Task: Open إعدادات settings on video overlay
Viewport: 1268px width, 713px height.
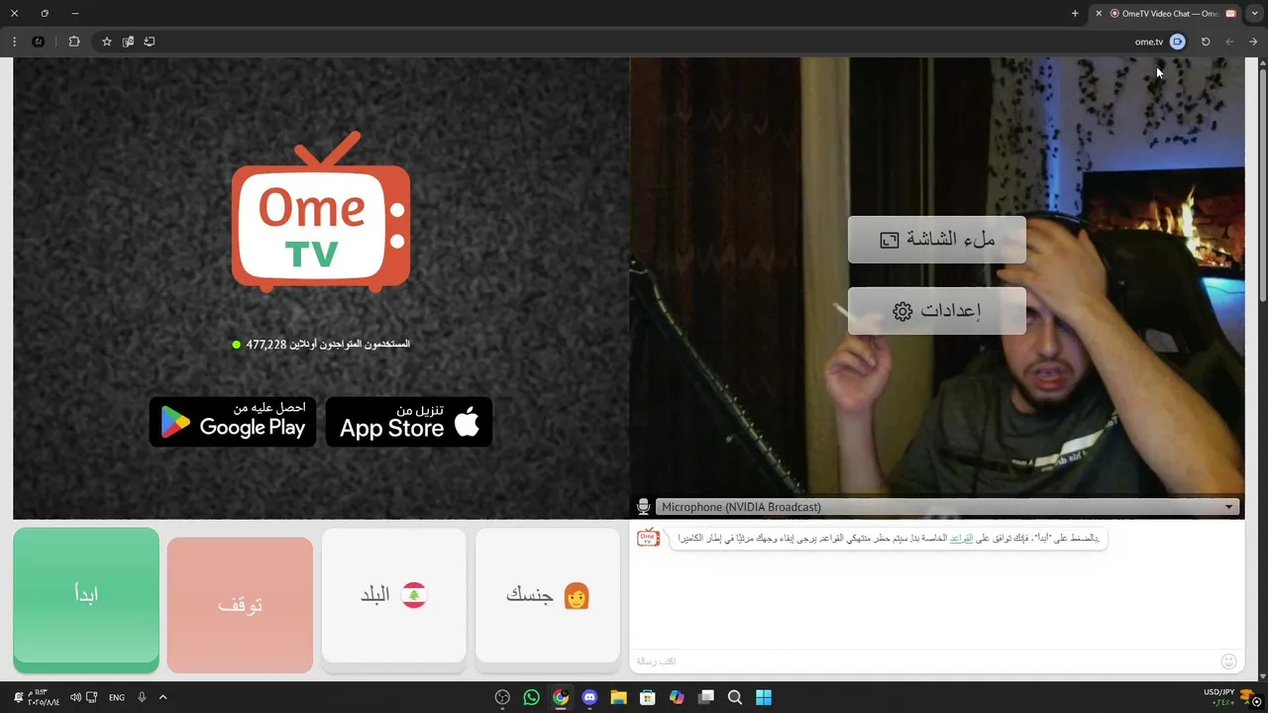Action: point(936,311)
